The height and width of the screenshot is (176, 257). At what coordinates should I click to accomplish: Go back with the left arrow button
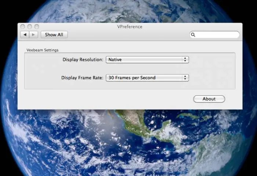point(25,35)
